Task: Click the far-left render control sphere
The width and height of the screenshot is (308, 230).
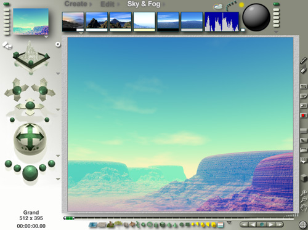Action: tap(9, 164)
